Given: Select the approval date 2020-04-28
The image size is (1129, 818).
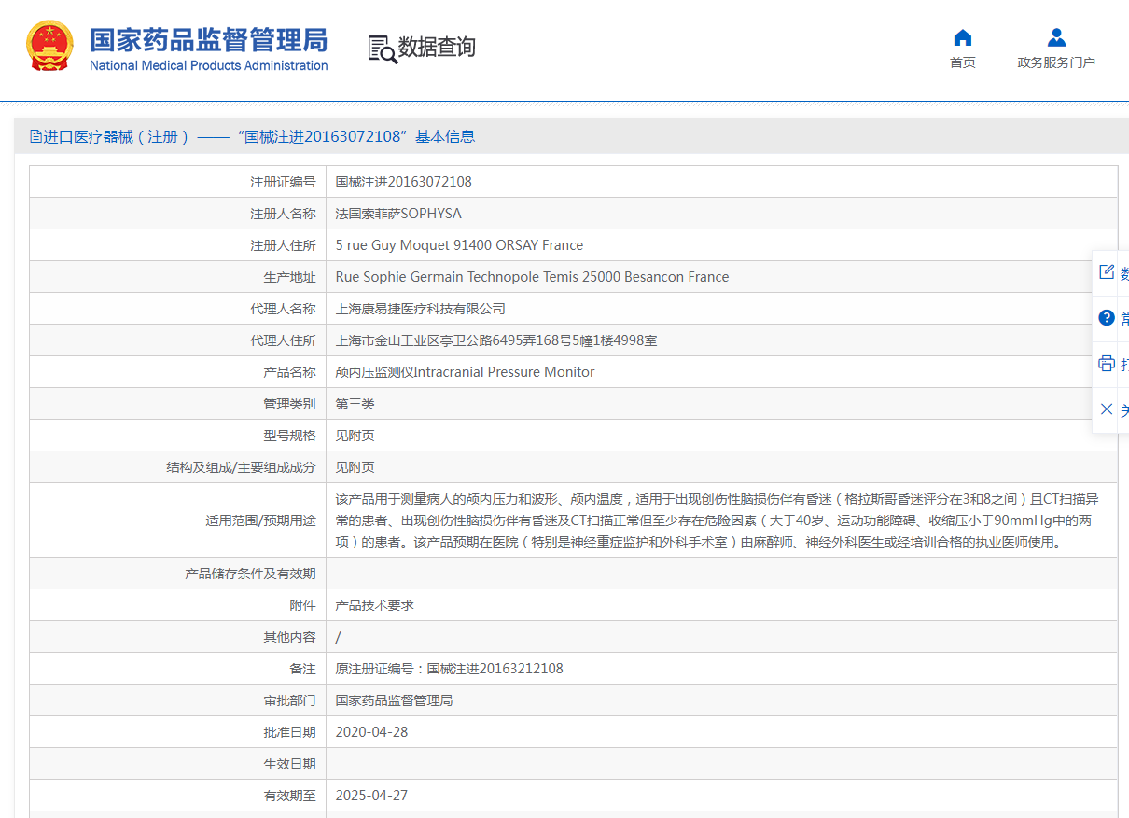Looking at the screenshot, I should click(x=371, y=732).
